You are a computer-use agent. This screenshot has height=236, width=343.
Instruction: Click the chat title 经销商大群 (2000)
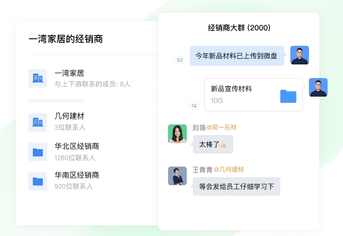239,28
